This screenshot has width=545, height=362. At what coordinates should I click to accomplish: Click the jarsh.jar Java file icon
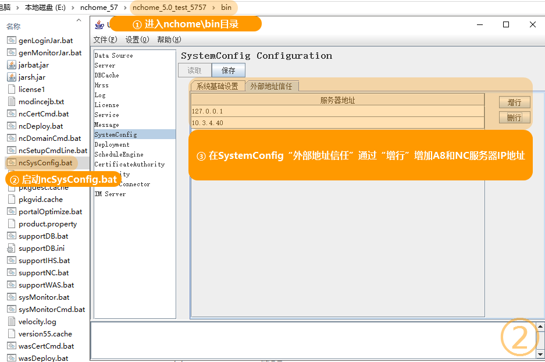(x=11, y=77)
